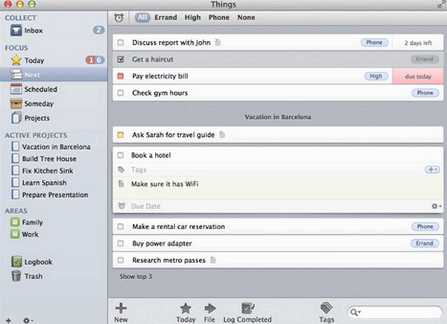This screenshot has width=447, height=324.
Task: Click the Vacation in Barcelona section heading
Action: point(278,117)
